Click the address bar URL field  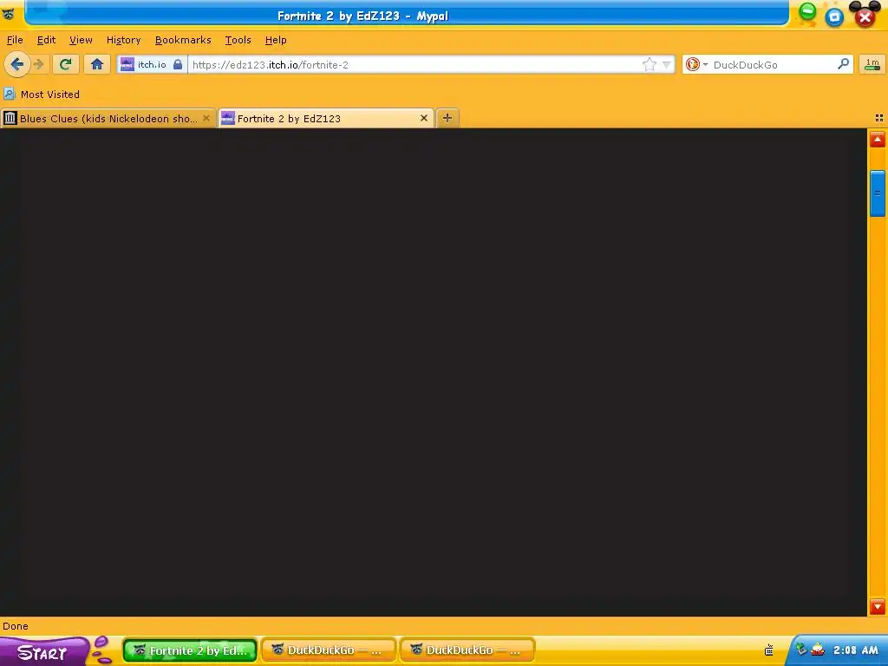click(x=415, y=64)
